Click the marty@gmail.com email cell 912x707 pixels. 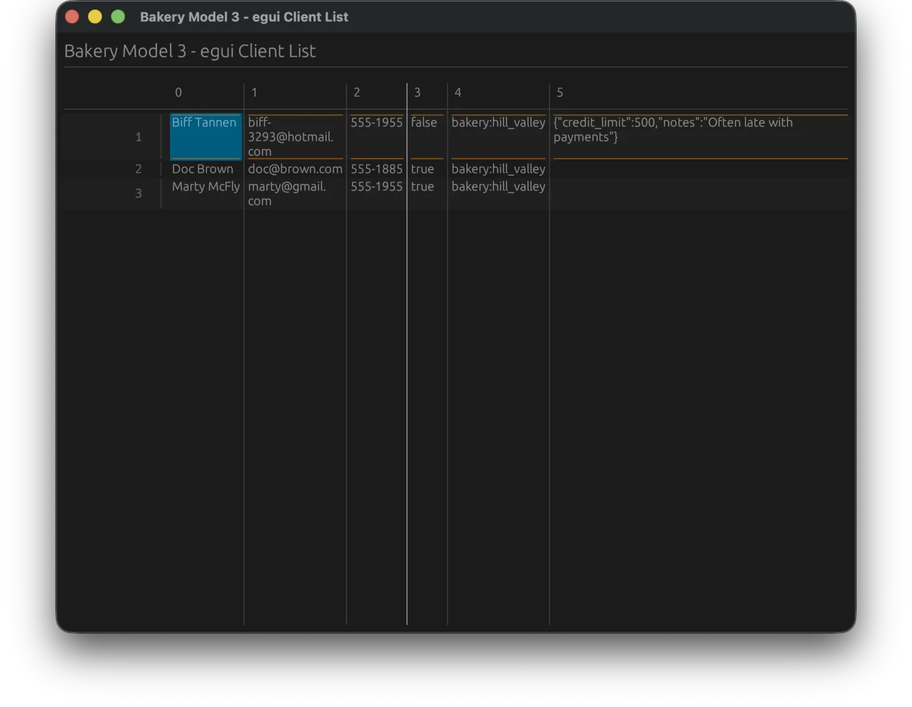coord(295,194)
